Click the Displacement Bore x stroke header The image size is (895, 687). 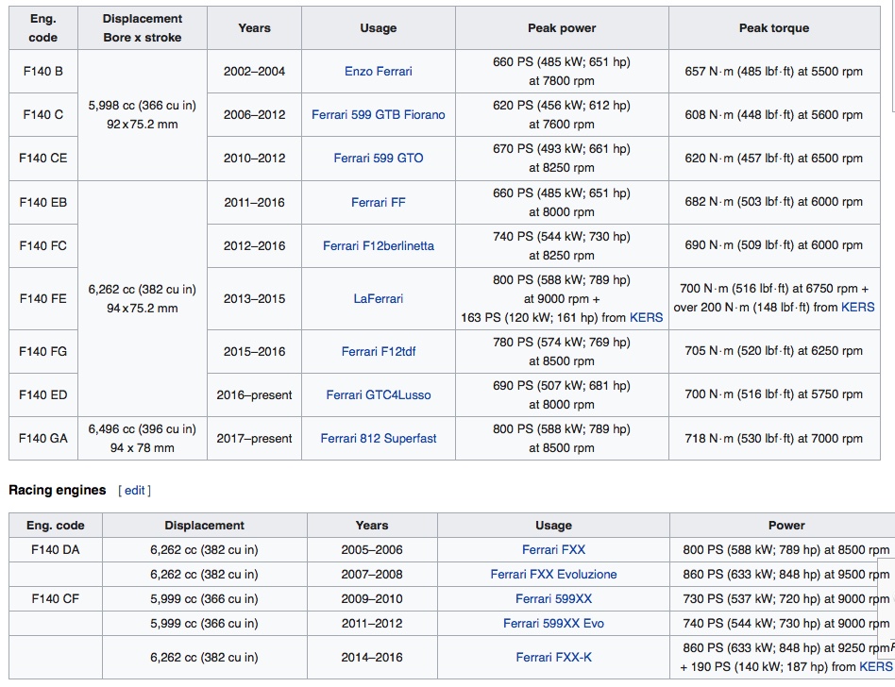(x=143, y=28)
